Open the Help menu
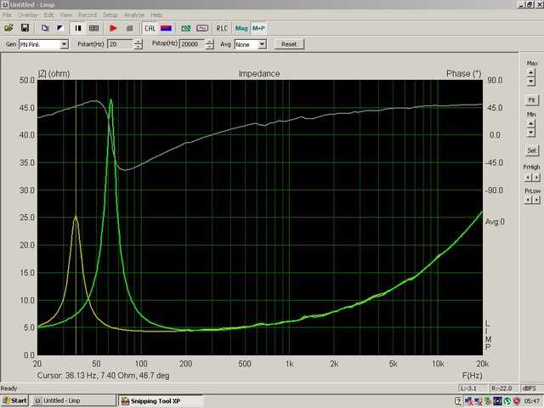Viewport: 544px width, 408px height. click(156, 15)
